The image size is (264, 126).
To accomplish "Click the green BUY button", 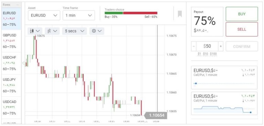I will pos(242,14).
